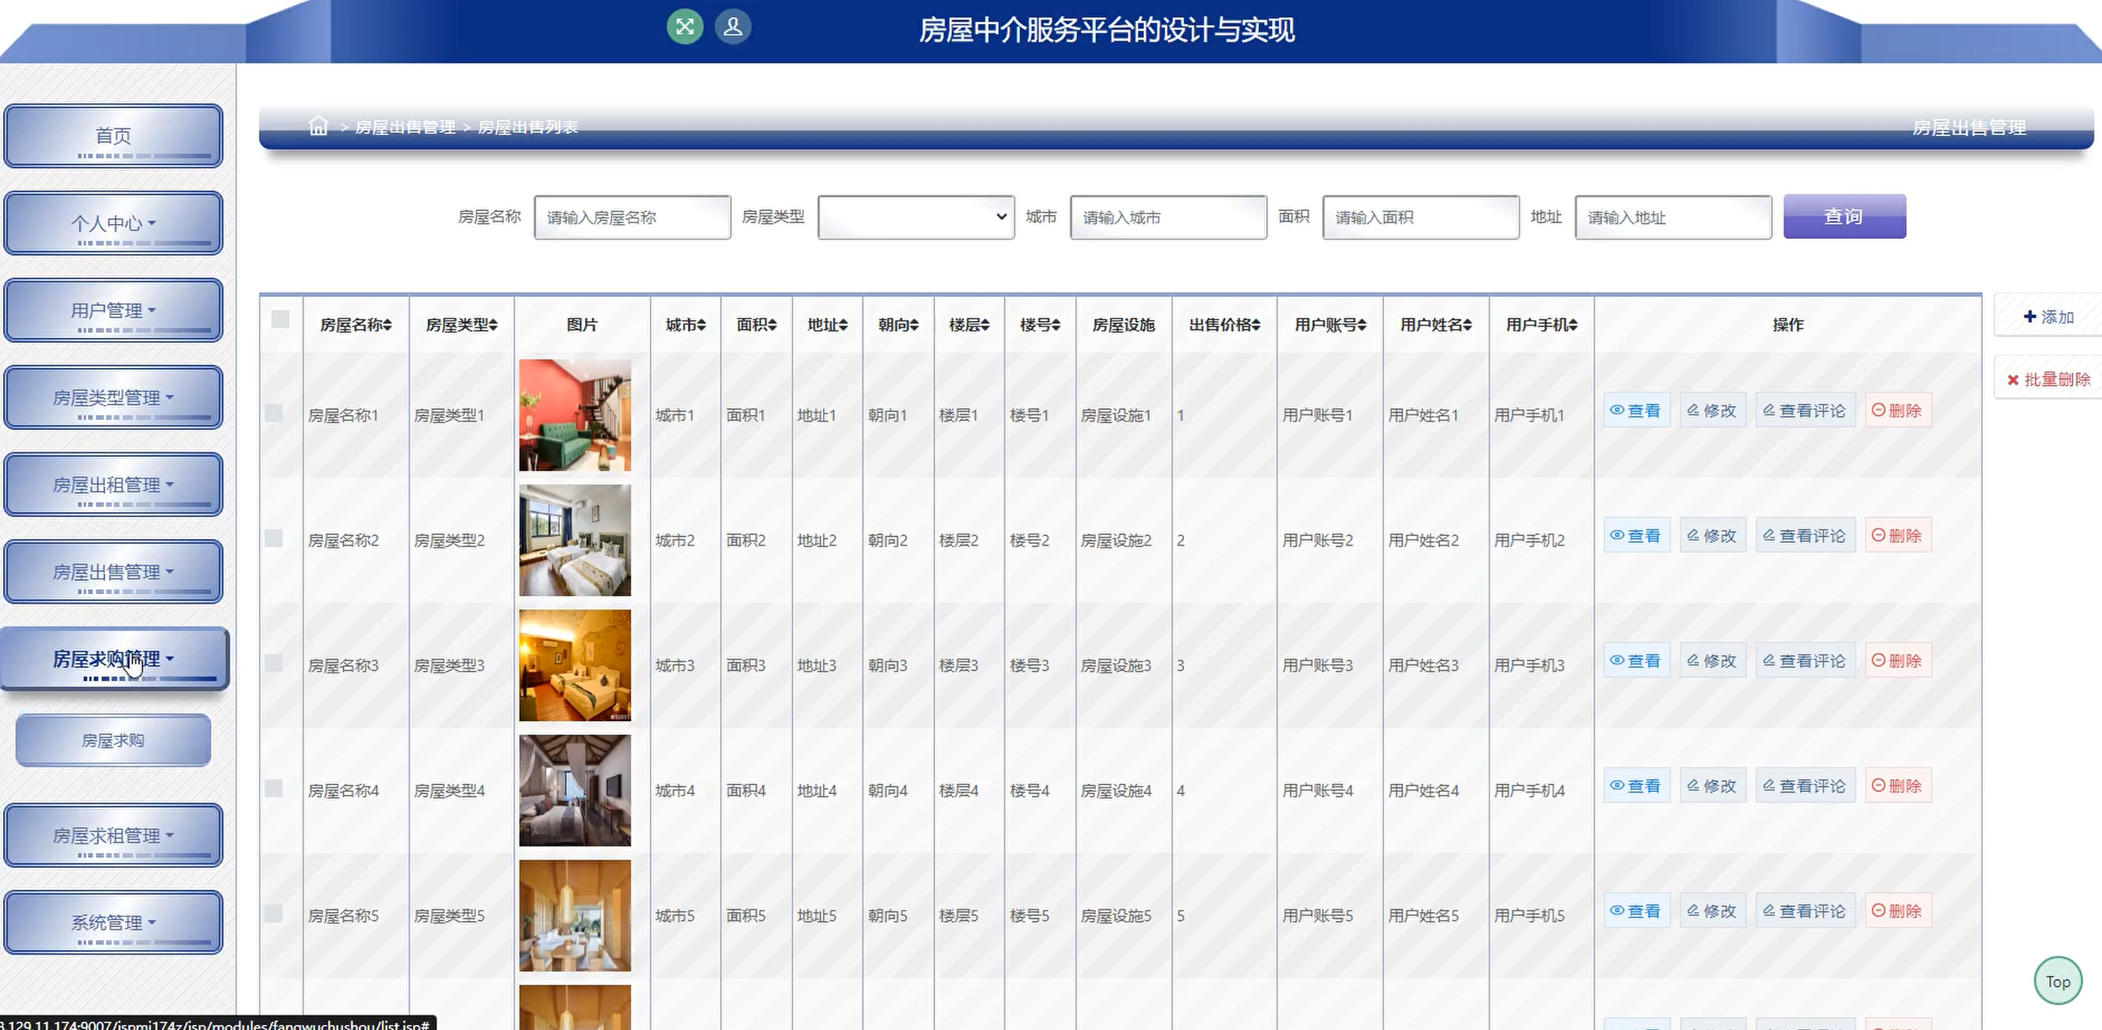
Task: Click the 查询 search button
Action: 1844,216
